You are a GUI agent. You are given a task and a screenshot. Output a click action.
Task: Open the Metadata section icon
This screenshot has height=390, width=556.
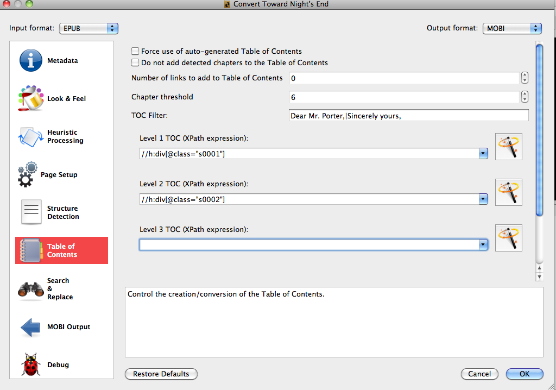pyautogui.click(x=31, y=61)
